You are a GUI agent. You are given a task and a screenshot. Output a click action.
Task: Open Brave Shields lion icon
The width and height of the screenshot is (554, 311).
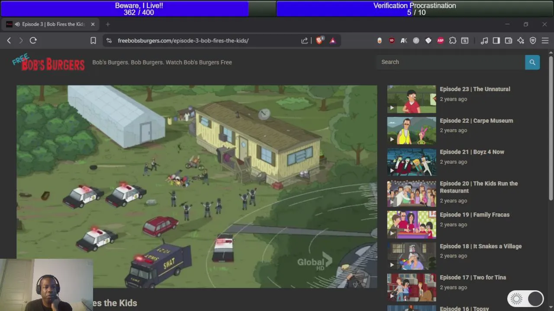319,40
